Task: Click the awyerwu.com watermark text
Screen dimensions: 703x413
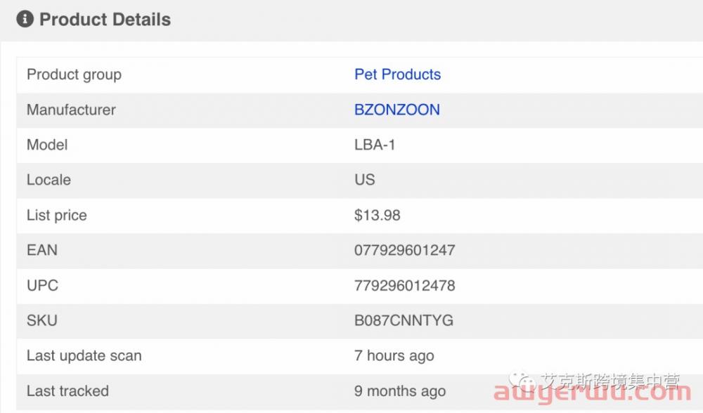Action: (592, 393)
